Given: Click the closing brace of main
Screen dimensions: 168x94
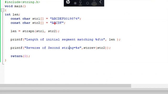Looking at the screenshot, I should pos(6,60).
